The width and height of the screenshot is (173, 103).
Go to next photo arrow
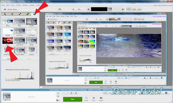coord(122,9)
